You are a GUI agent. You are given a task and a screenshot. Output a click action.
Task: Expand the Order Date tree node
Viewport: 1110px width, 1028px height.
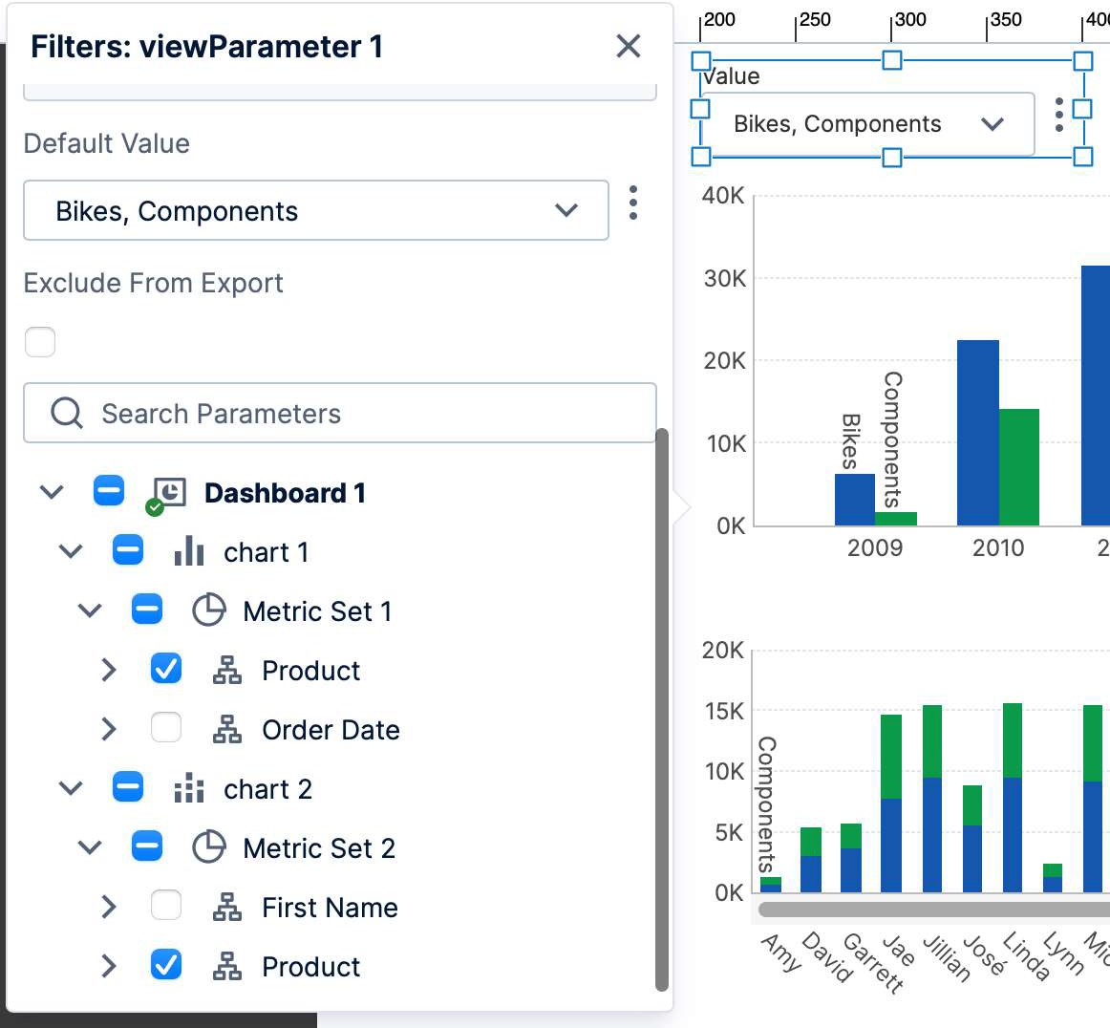109,730
